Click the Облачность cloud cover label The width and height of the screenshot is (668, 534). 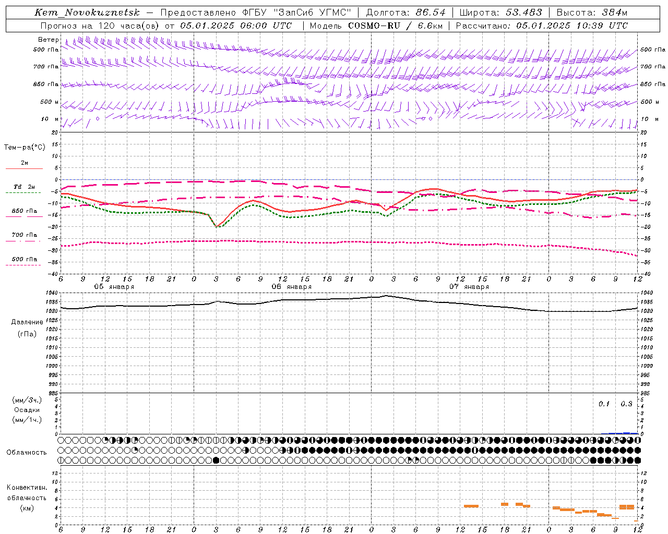tap(27, 453)
